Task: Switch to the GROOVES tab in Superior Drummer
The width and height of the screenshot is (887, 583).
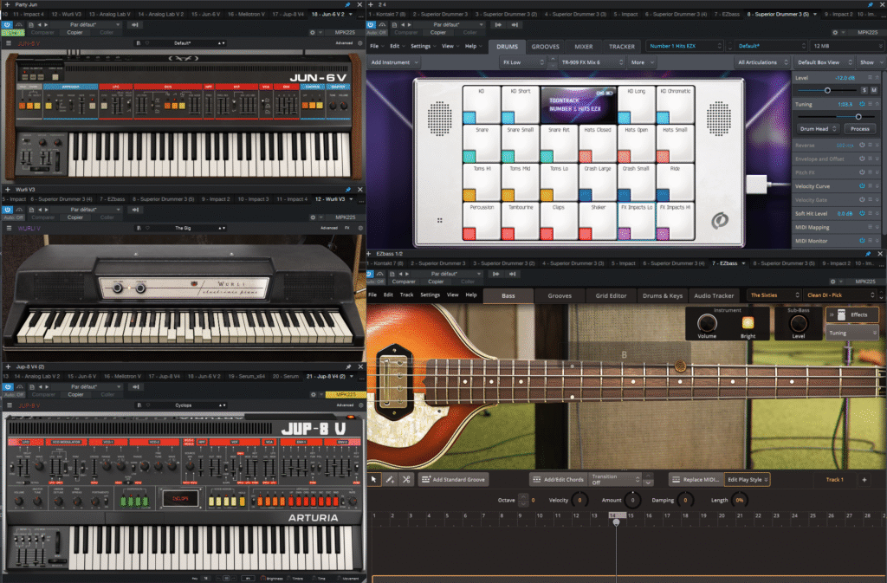Action: point(546,47)
